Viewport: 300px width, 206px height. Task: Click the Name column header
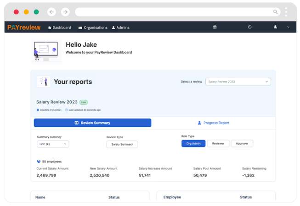[40, 197]
